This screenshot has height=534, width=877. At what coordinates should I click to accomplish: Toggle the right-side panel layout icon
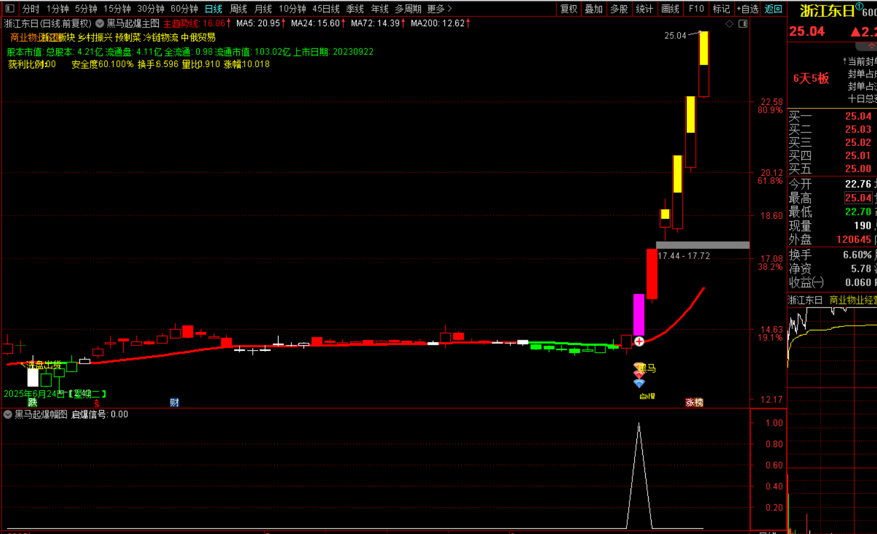(x=743, y=24)
